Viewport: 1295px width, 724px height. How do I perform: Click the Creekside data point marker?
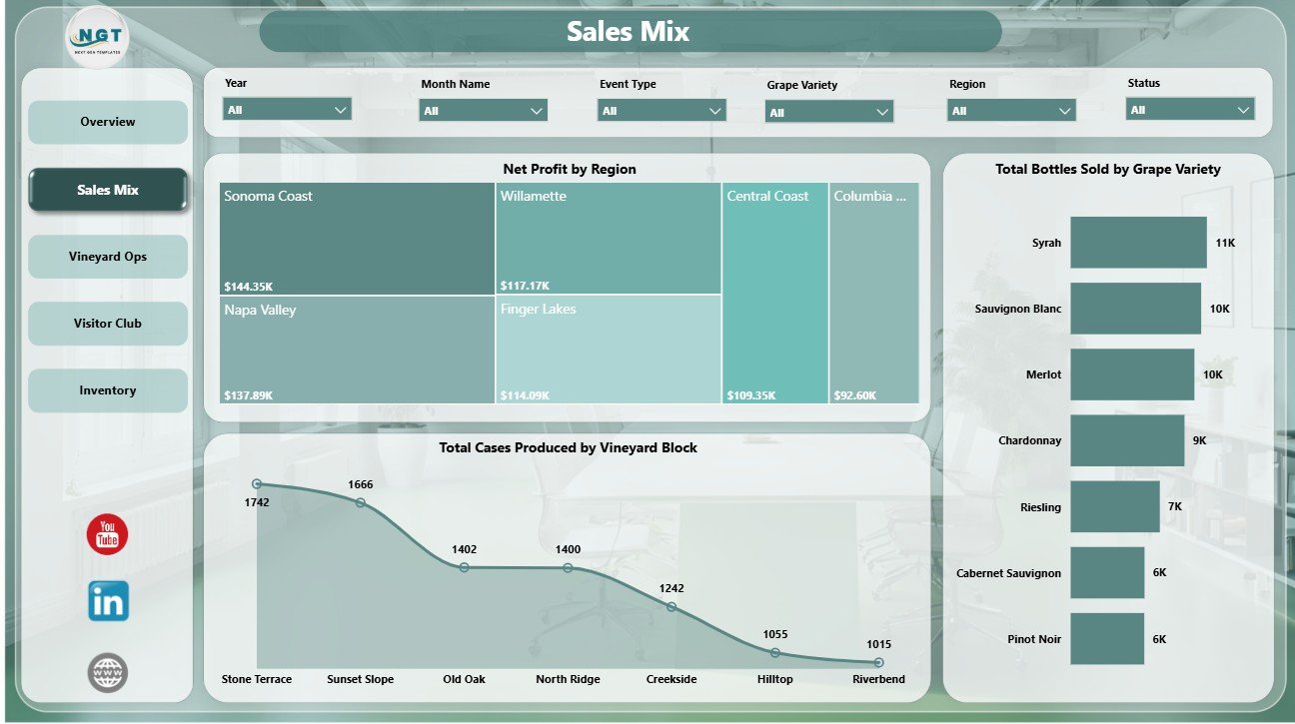point(671,606)
